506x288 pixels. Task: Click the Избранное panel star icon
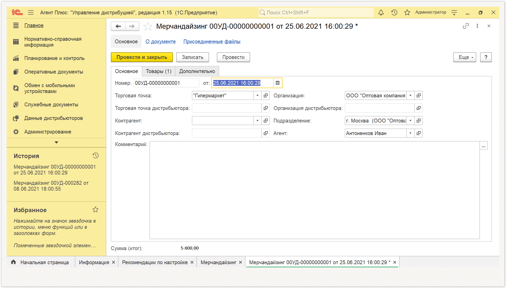coord(95,210)
